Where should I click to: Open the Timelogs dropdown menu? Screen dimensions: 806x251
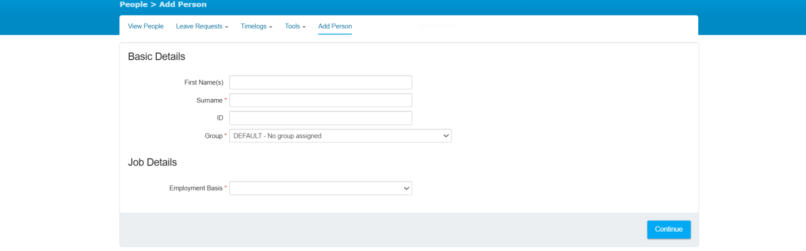tap(254, 26)
